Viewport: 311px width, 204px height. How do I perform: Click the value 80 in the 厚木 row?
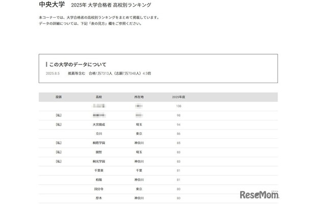(178, 198)
